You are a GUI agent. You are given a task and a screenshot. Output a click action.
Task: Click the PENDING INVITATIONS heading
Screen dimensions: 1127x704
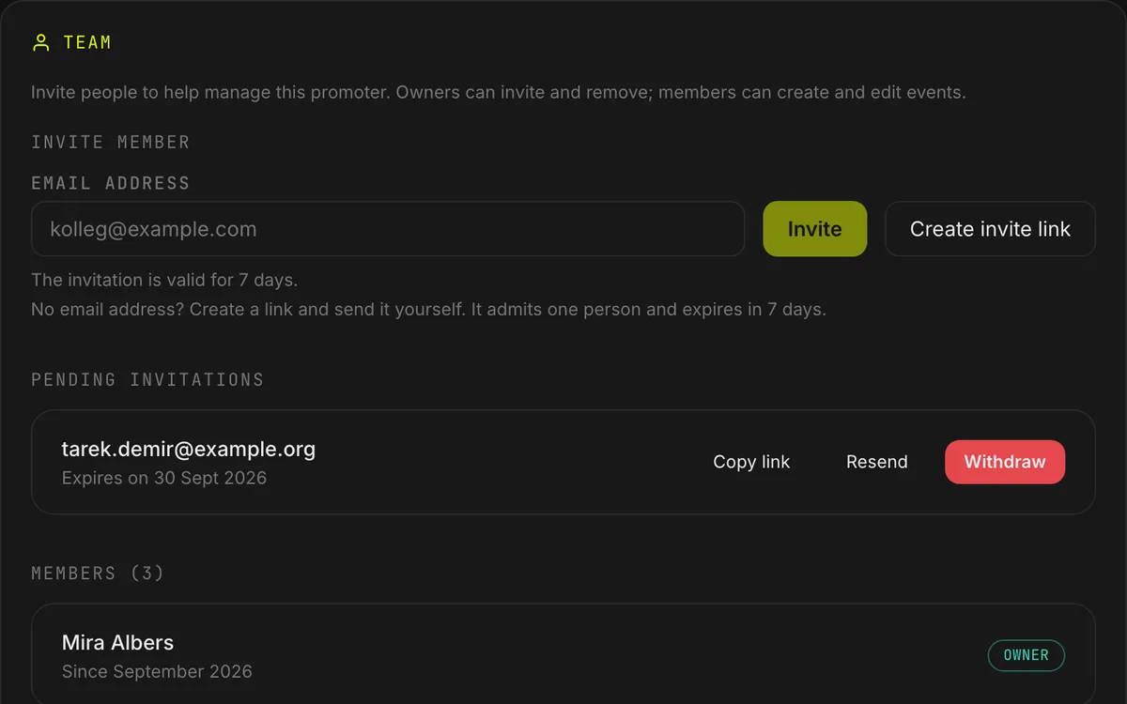147,380
